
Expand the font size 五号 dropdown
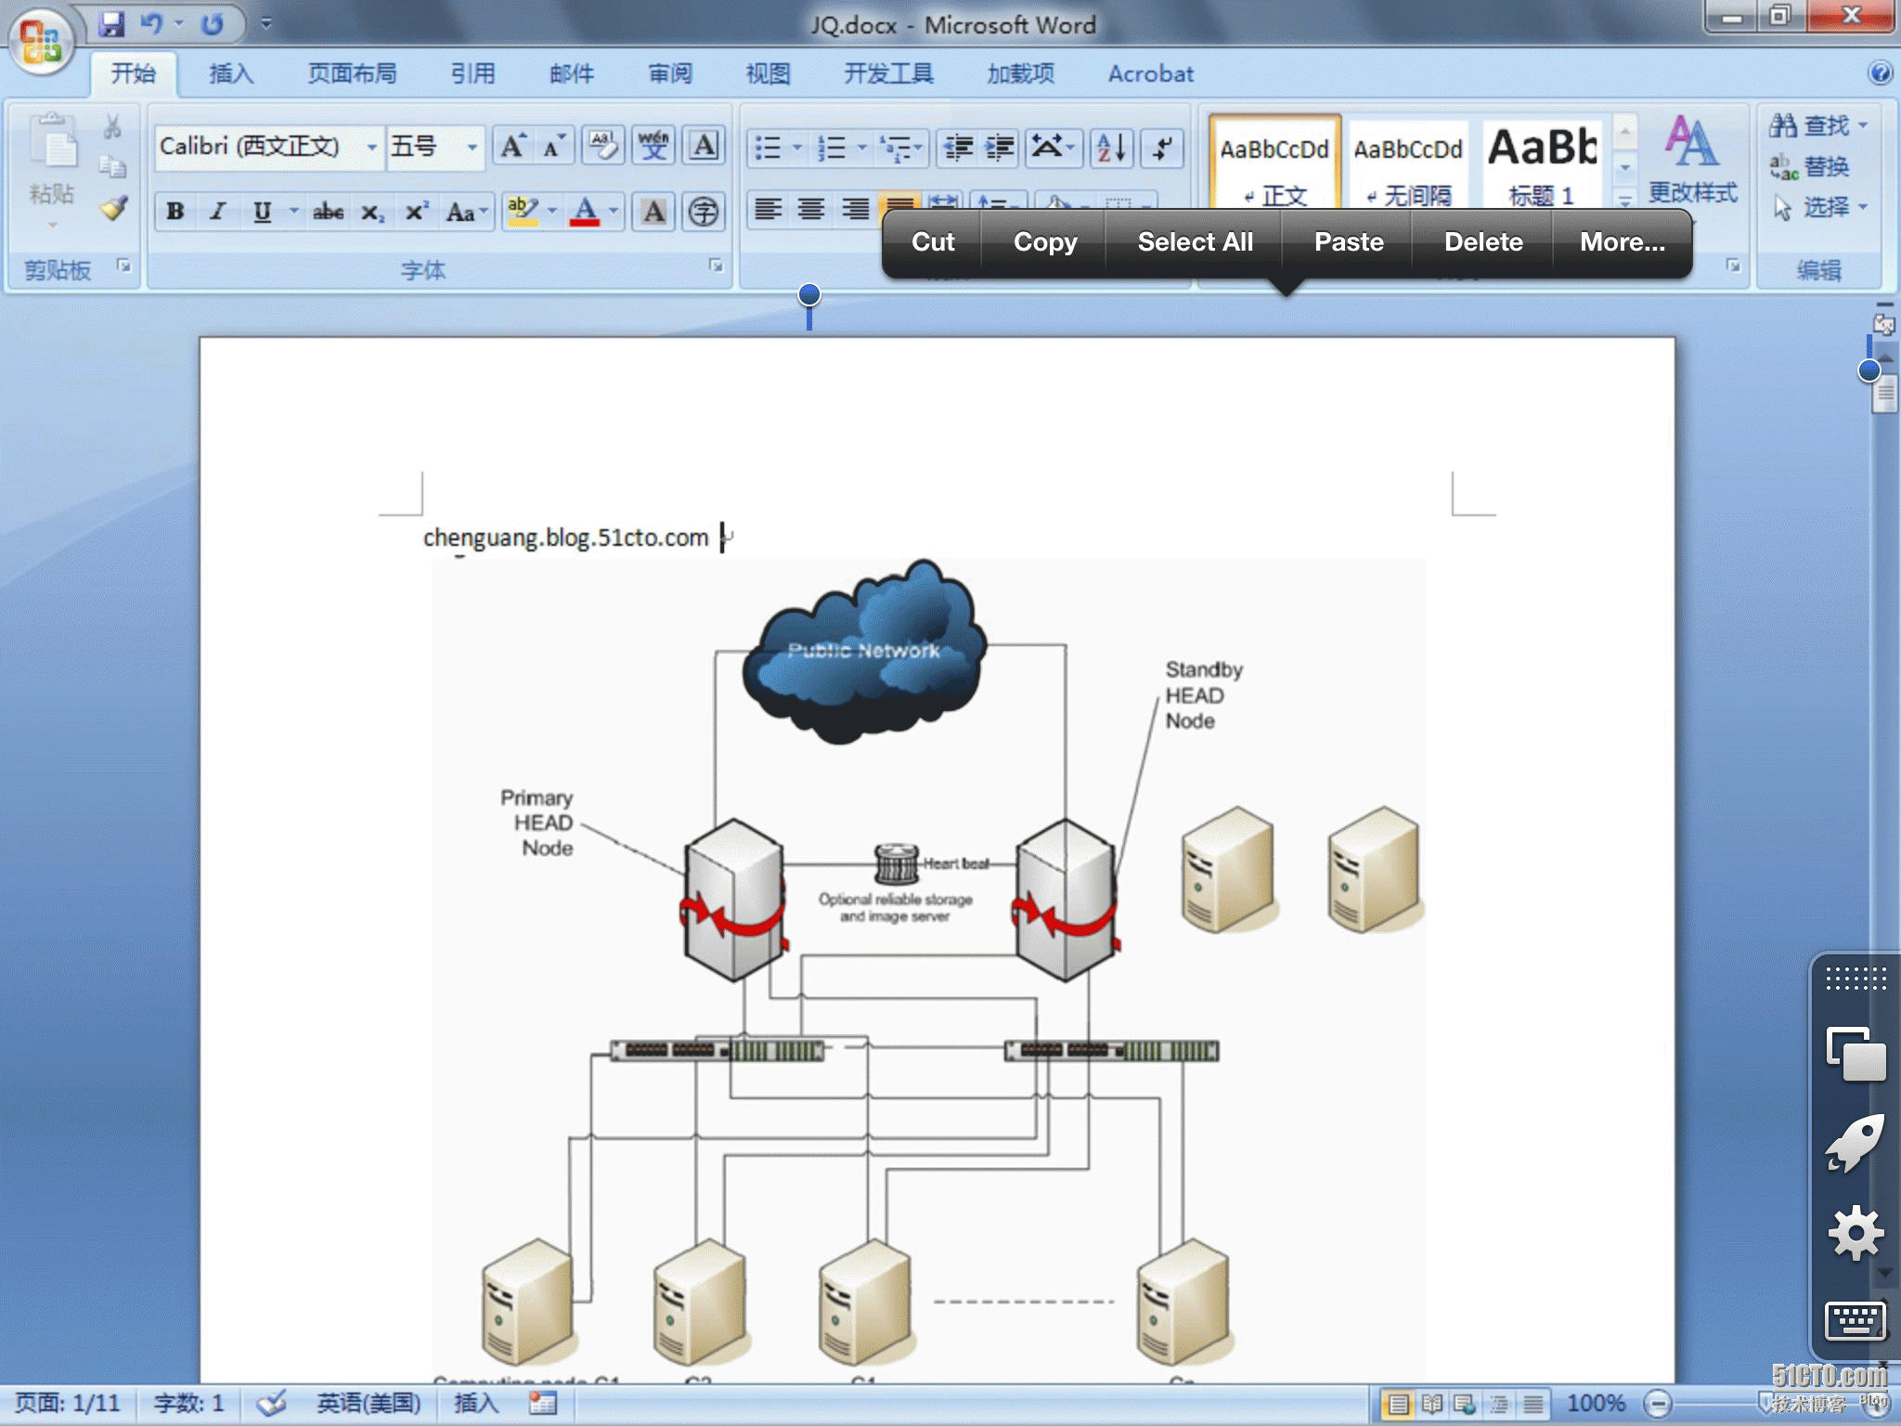pyautogui.click(x=472, y=148)
